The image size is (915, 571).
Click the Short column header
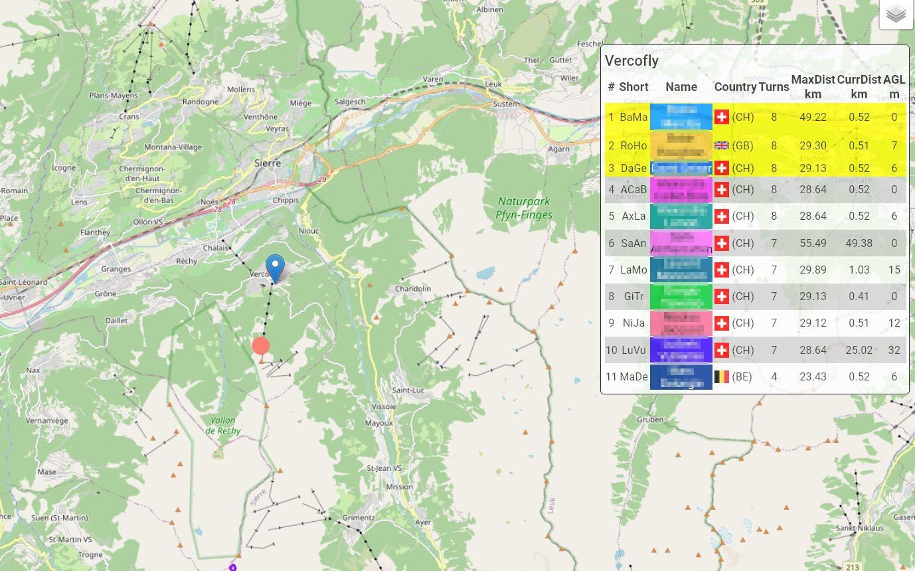tap(633, 87)
